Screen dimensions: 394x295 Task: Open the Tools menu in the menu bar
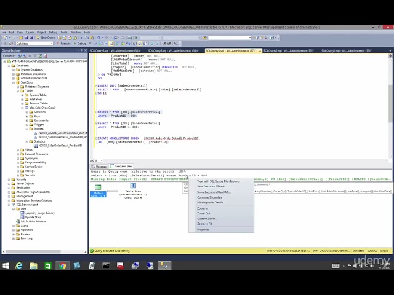(64, 33)
